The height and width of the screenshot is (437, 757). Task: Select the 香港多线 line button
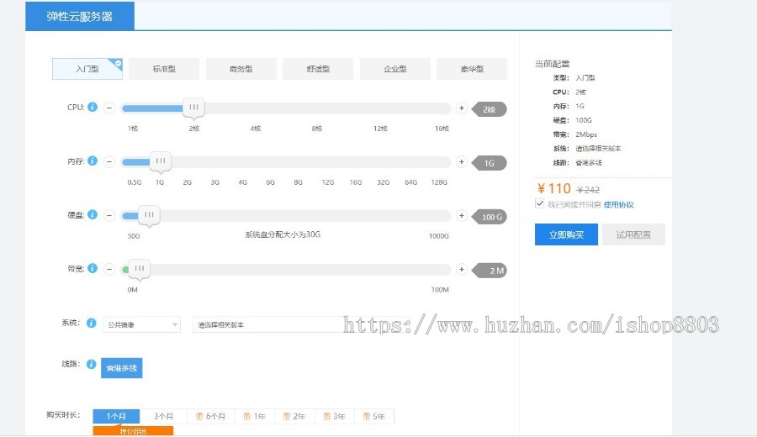click(x=122, y=368)
